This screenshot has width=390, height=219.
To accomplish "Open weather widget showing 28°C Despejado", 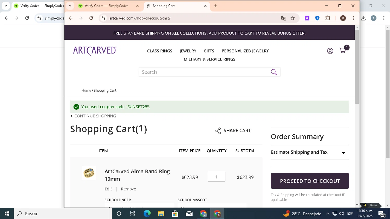I will (302, 214).
